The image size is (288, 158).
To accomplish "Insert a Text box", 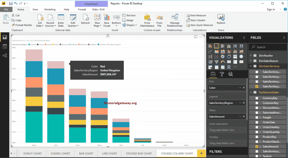I will pyautogui.click(x=129, y=15).
